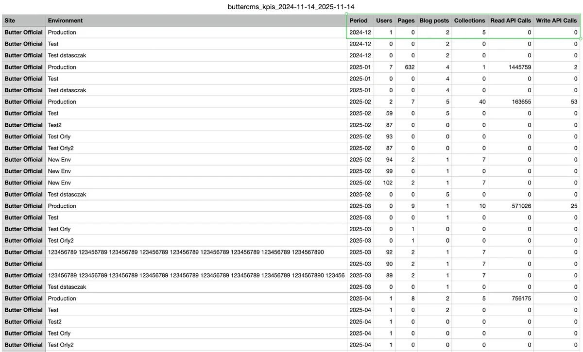
Task: Select the Blog posts column header
Action: click(434, 20)
